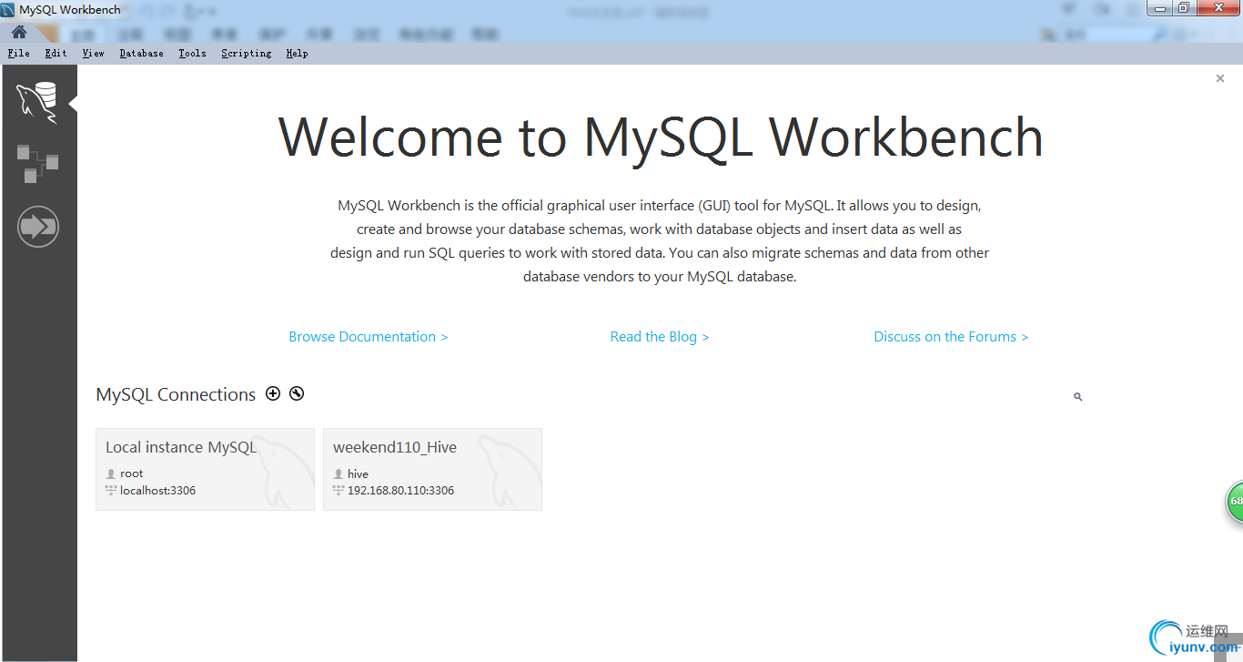Follow the Browse Documentation link
Viewport: 1243px width, 662px height.
click(369, 337)
